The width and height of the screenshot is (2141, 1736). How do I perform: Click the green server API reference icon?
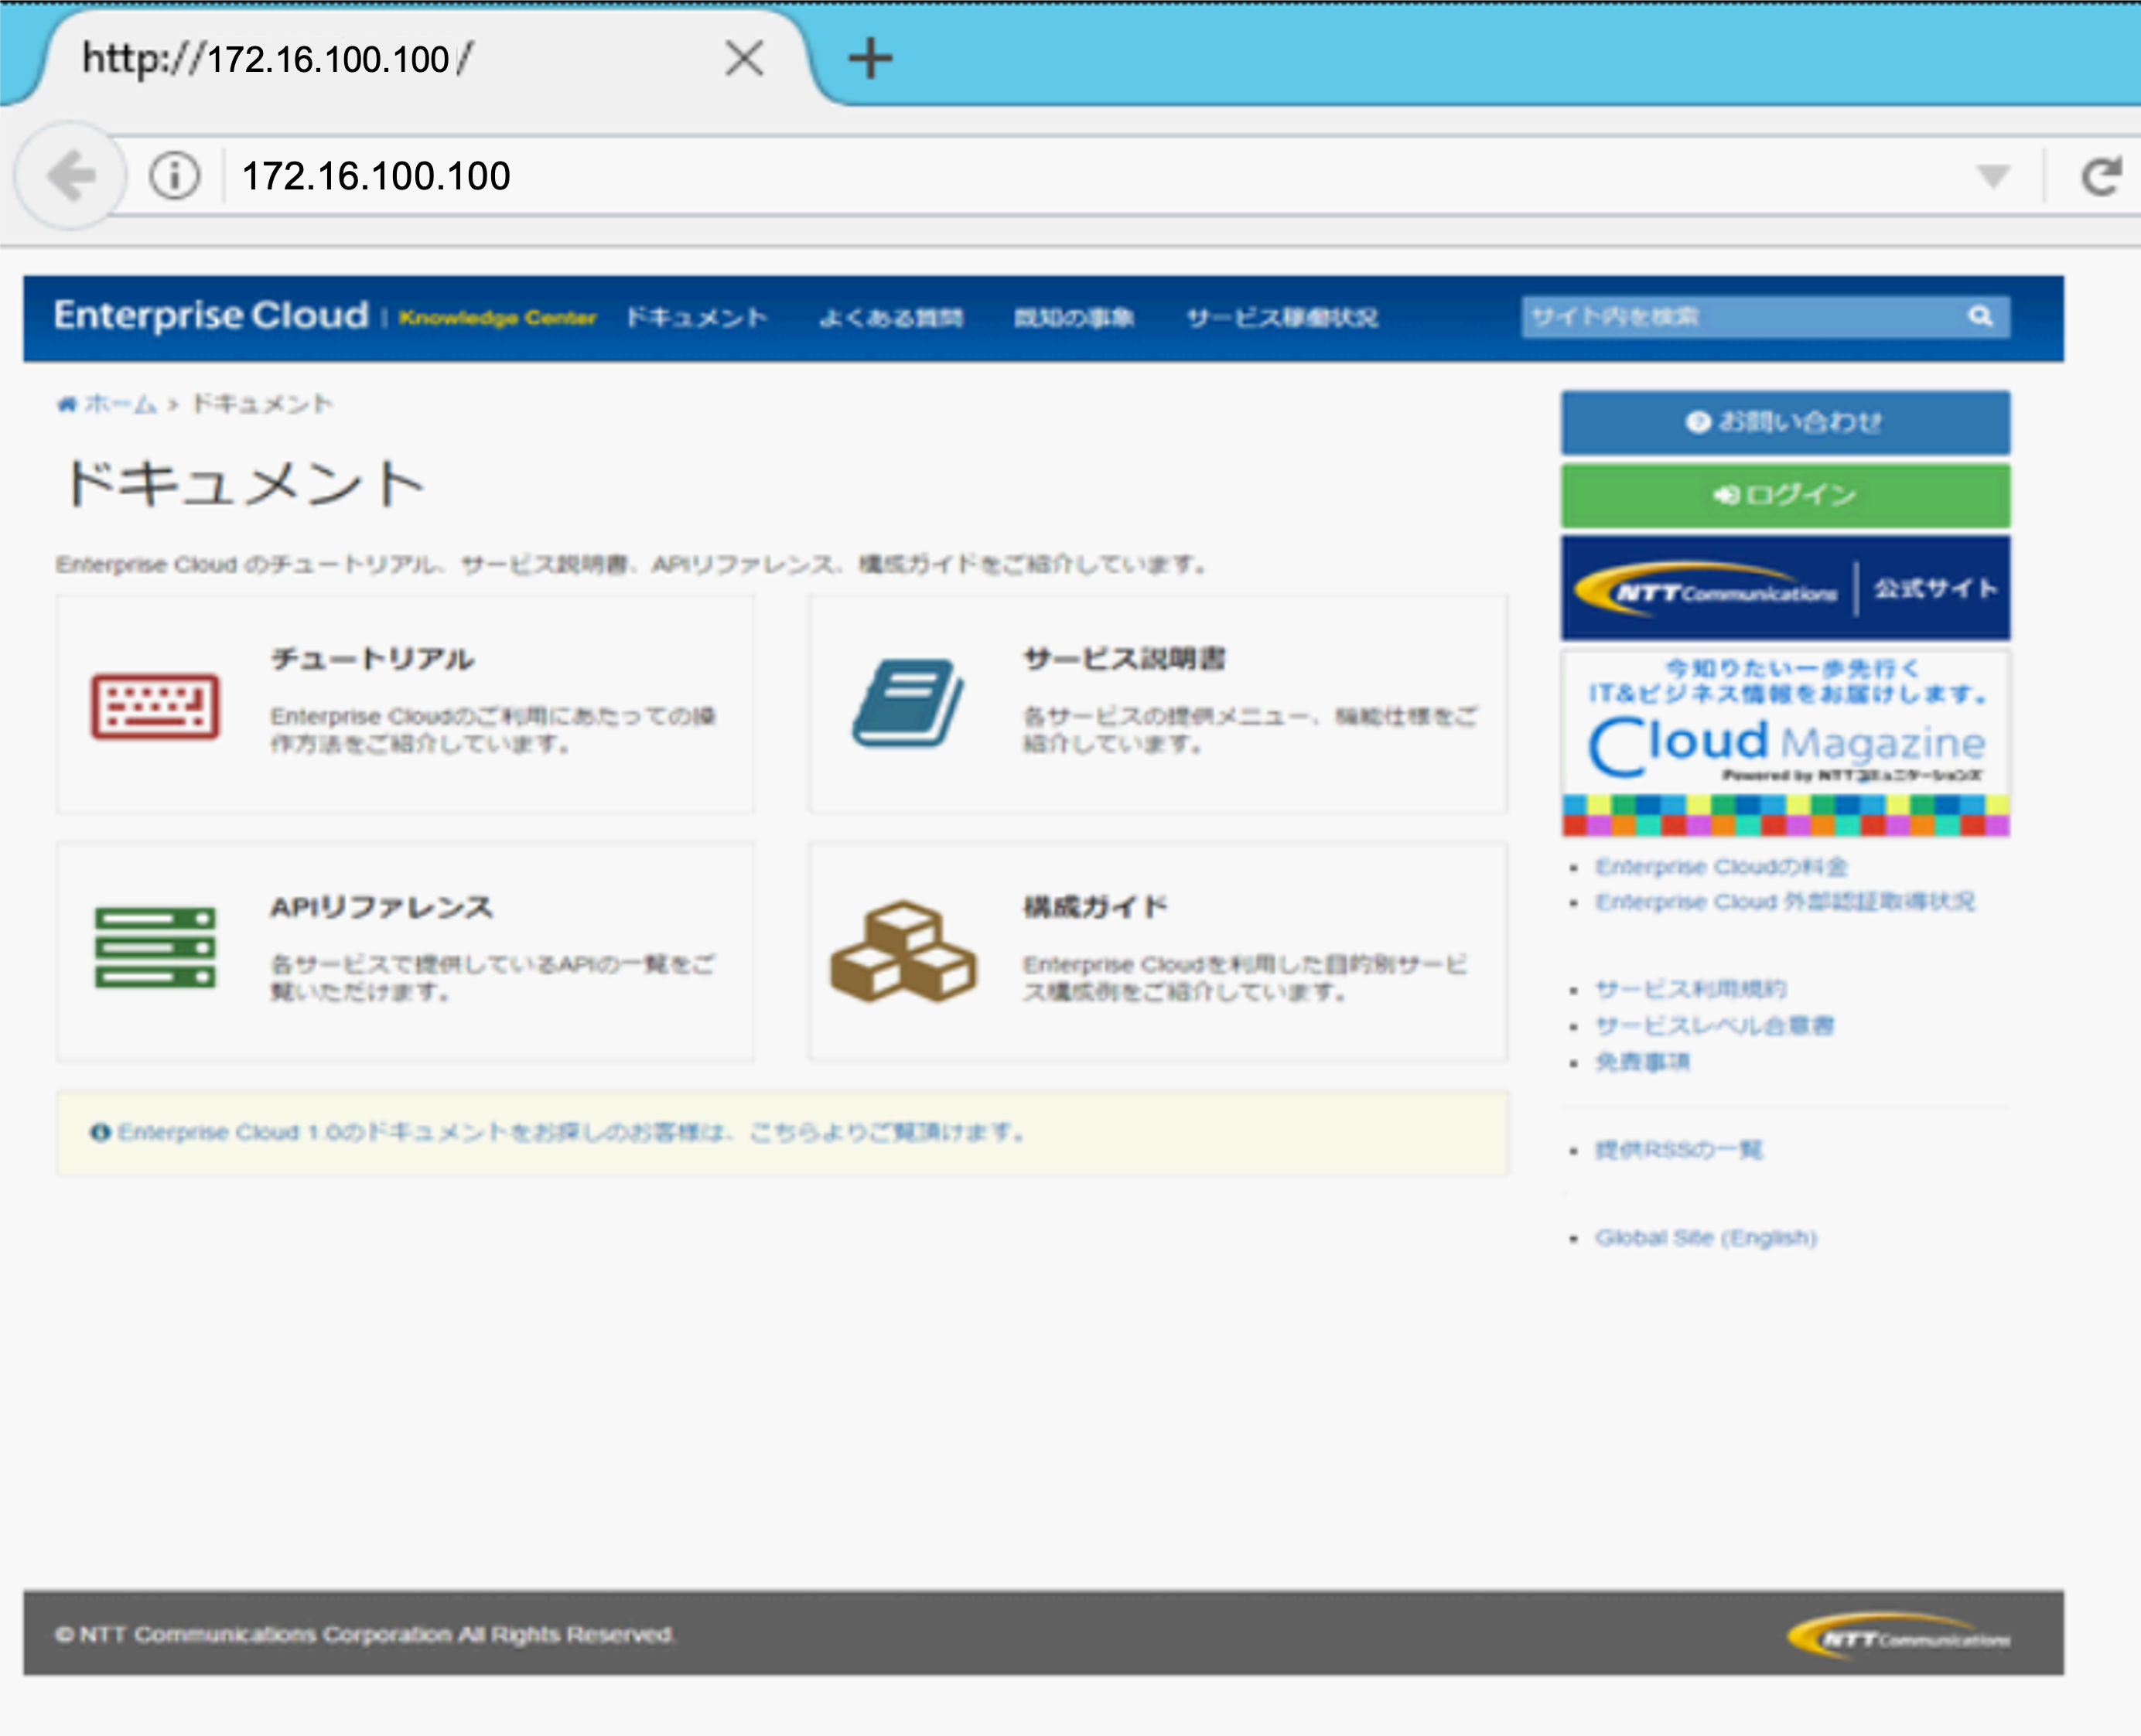[155, 946]
